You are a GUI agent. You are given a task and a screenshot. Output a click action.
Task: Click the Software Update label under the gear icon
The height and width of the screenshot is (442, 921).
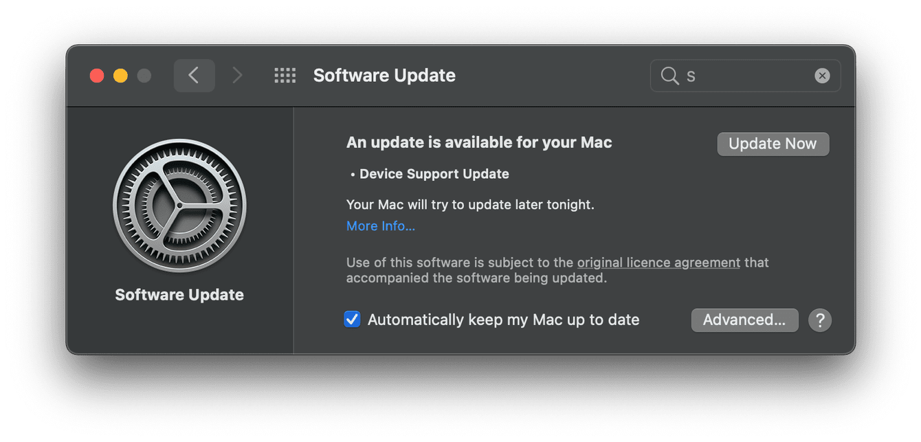point(179,294)
